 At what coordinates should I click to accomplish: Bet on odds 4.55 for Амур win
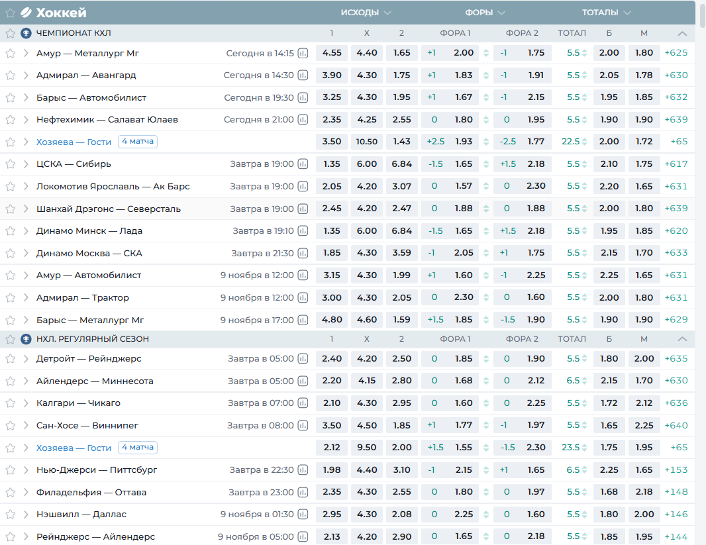[332, 53]
